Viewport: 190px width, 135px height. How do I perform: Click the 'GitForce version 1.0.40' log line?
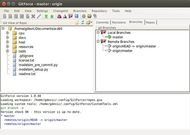pos(21,96)
